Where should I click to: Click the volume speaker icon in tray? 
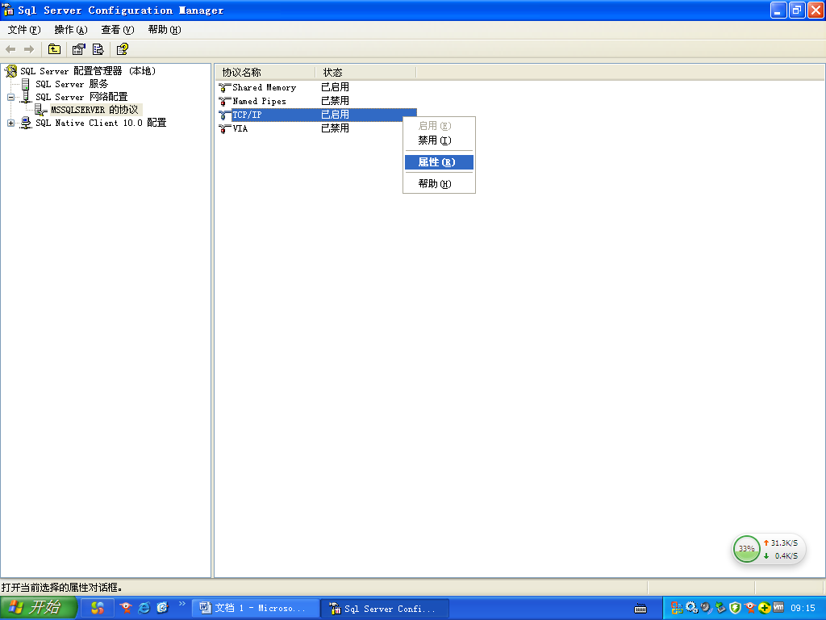(x=705, y=608)
